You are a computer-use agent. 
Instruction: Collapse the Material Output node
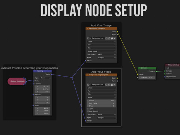click(167, 65)
